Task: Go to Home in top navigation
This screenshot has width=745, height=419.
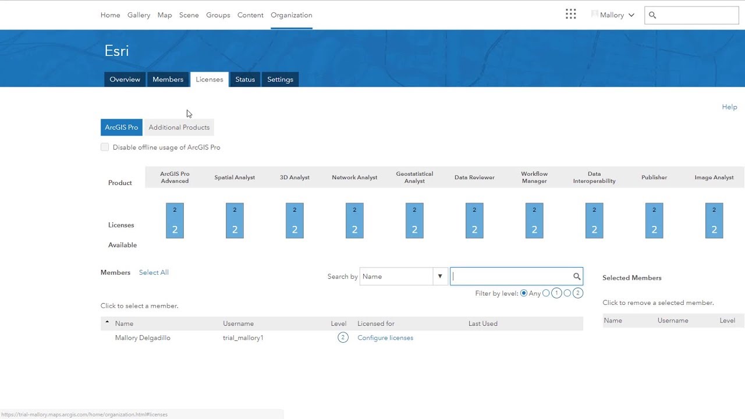Action: [111, 15]
